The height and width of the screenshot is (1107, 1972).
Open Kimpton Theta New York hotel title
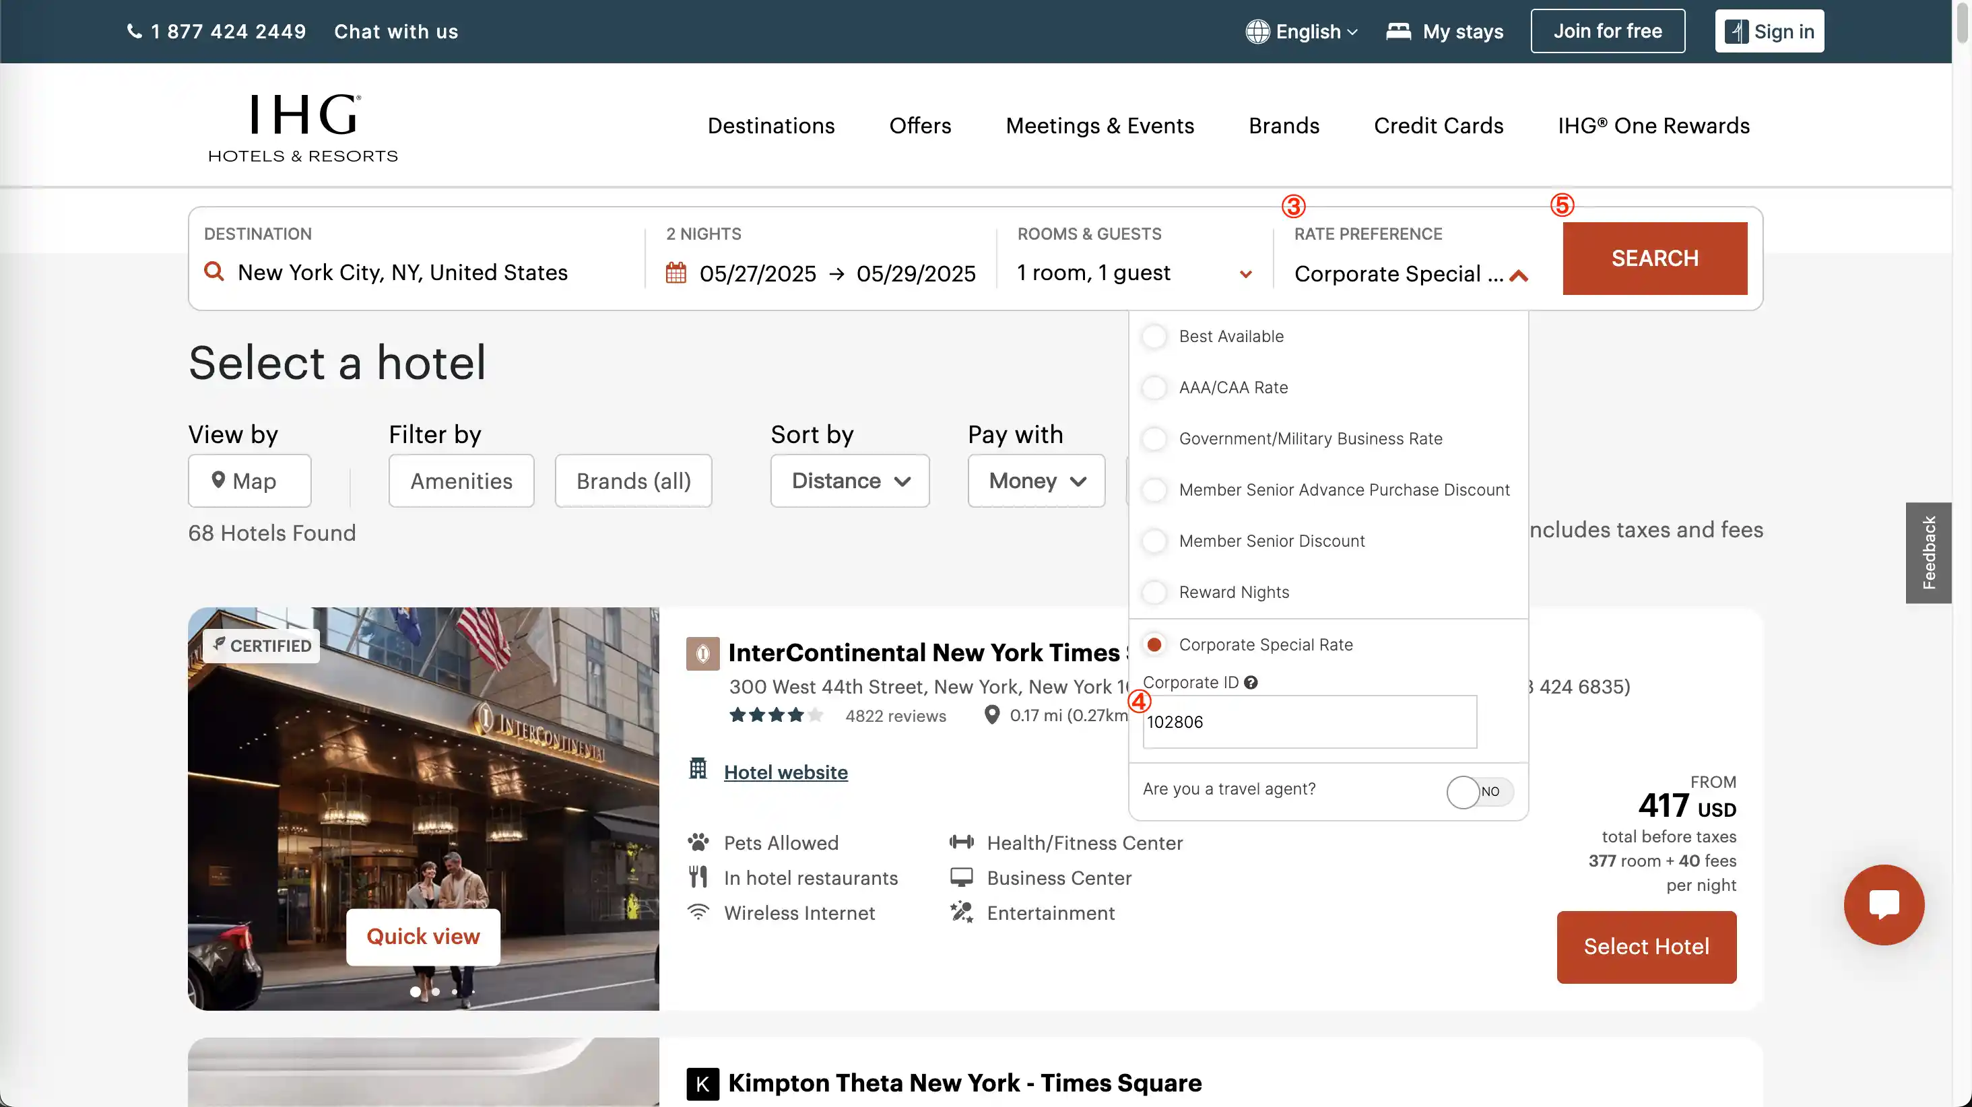964,1083
